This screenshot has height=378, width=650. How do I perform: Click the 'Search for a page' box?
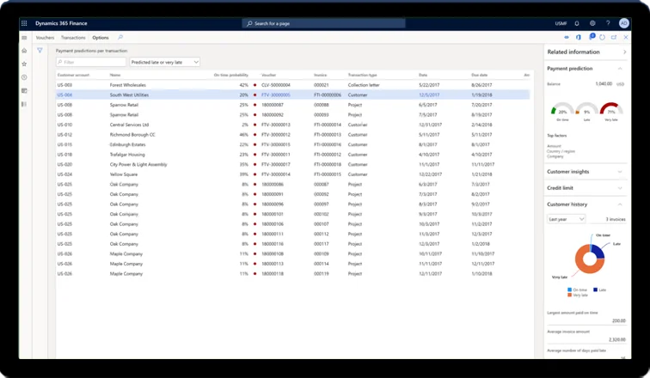(324, 23)
